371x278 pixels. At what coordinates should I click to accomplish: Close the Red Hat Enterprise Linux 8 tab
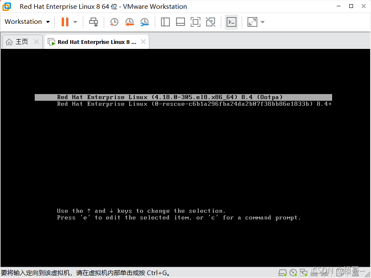(143, 42)
